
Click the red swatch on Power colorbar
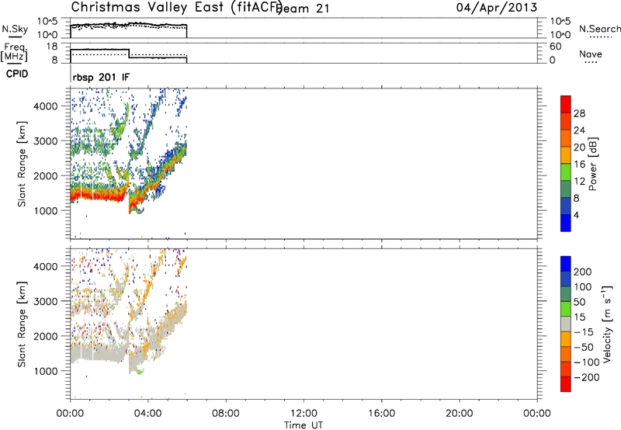coord(566,105)
